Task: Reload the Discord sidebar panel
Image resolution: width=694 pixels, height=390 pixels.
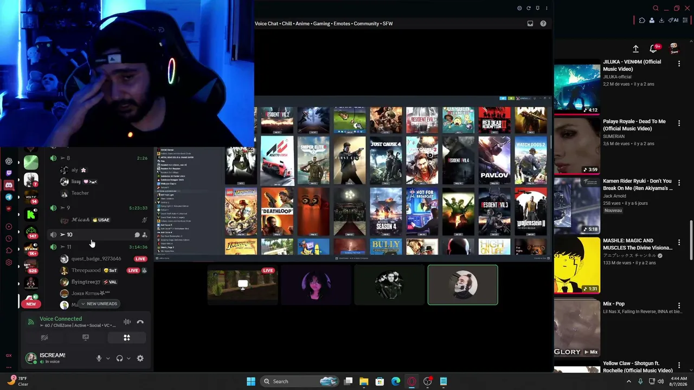Action: tap(529, 8)
